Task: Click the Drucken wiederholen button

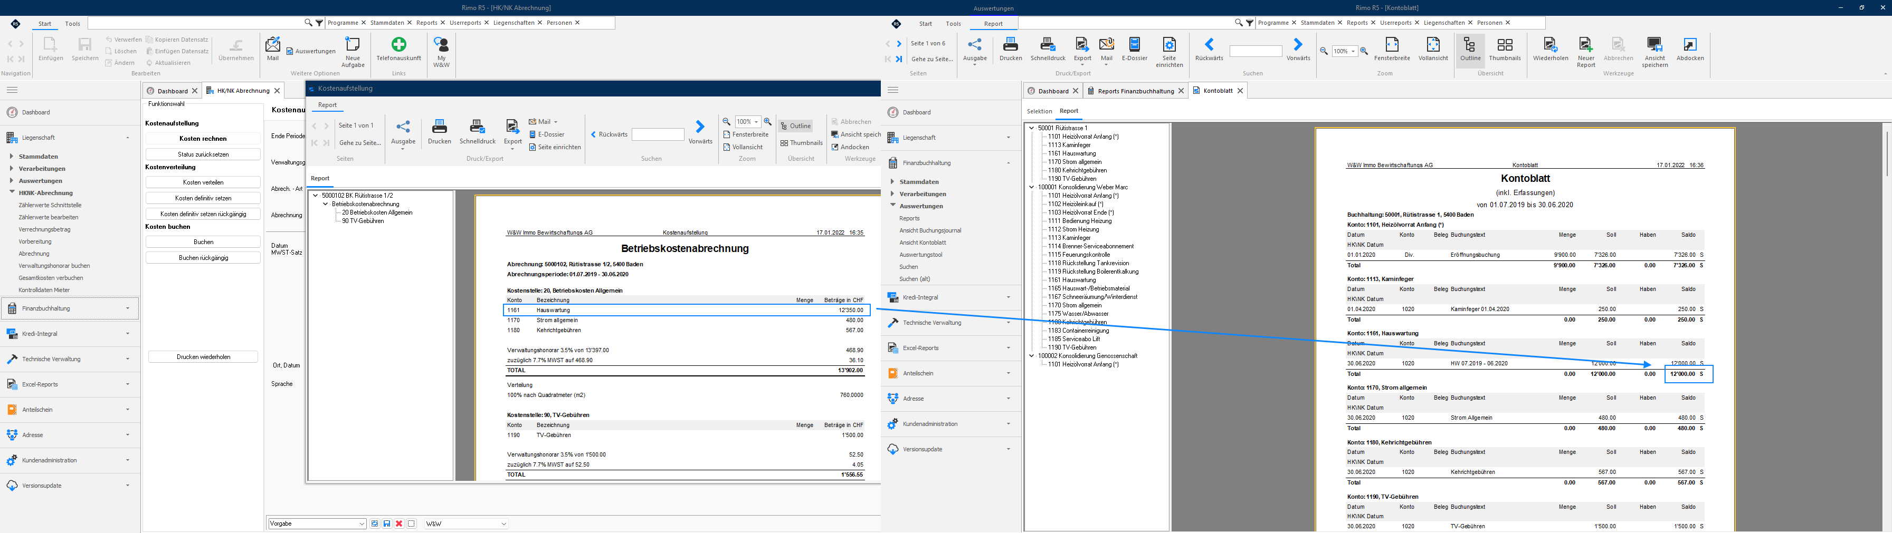Action: click(x=203, y=357)
